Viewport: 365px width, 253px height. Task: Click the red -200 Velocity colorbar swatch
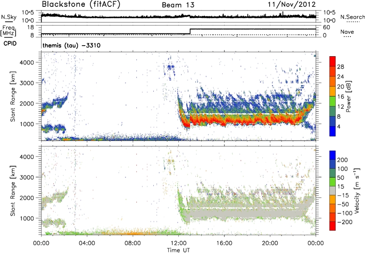click(x=333, y=226)
